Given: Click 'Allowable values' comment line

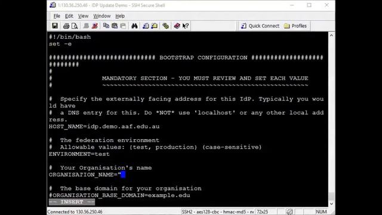Looking at the screenshot, I should click(155, 148).
